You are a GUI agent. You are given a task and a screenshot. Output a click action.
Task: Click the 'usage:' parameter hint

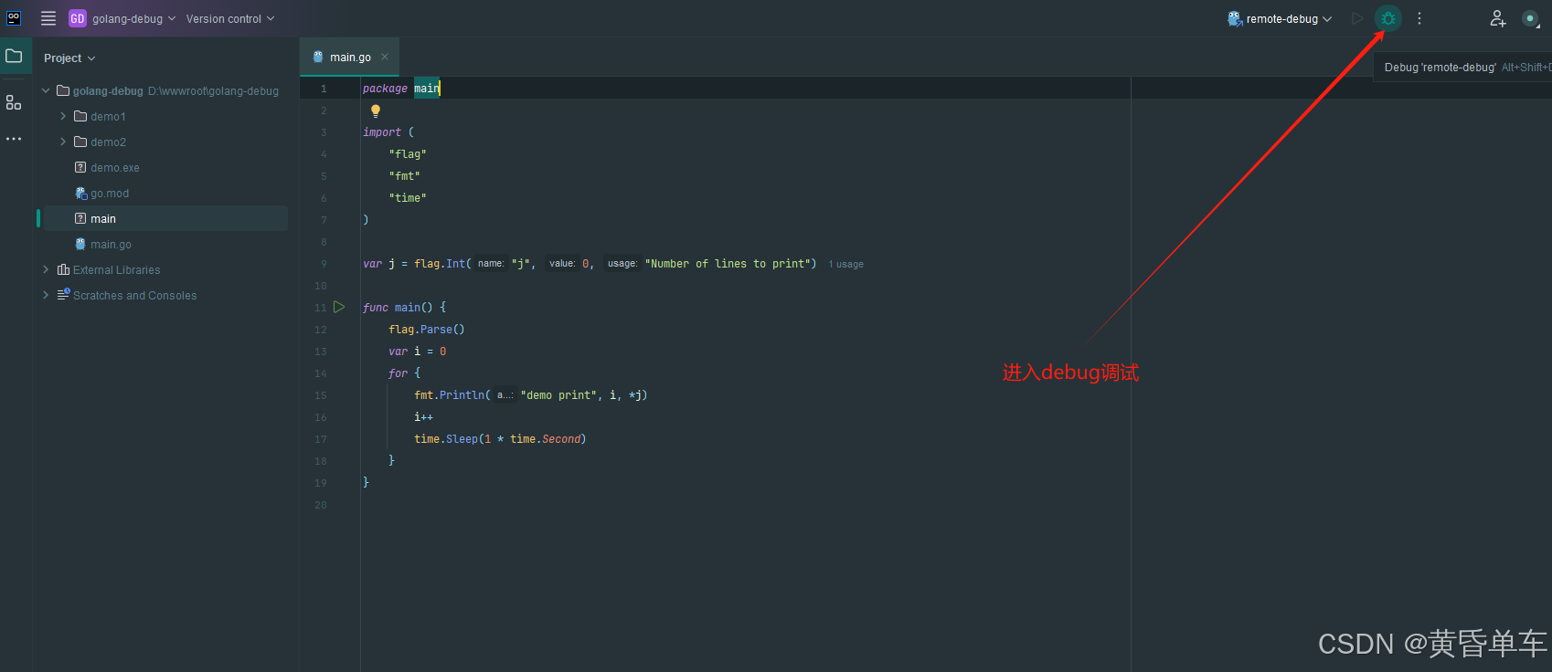[x=622, y=264]
